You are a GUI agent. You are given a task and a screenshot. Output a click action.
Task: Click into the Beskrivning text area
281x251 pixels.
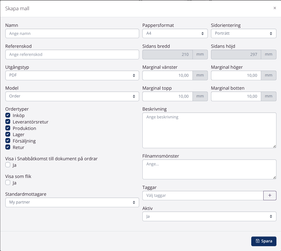(209, 130)
